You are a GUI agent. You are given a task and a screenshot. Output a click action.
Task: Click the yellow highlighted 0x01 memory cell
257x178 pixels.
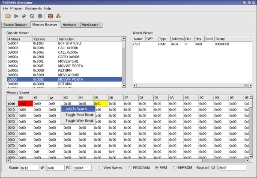[100, 103]
